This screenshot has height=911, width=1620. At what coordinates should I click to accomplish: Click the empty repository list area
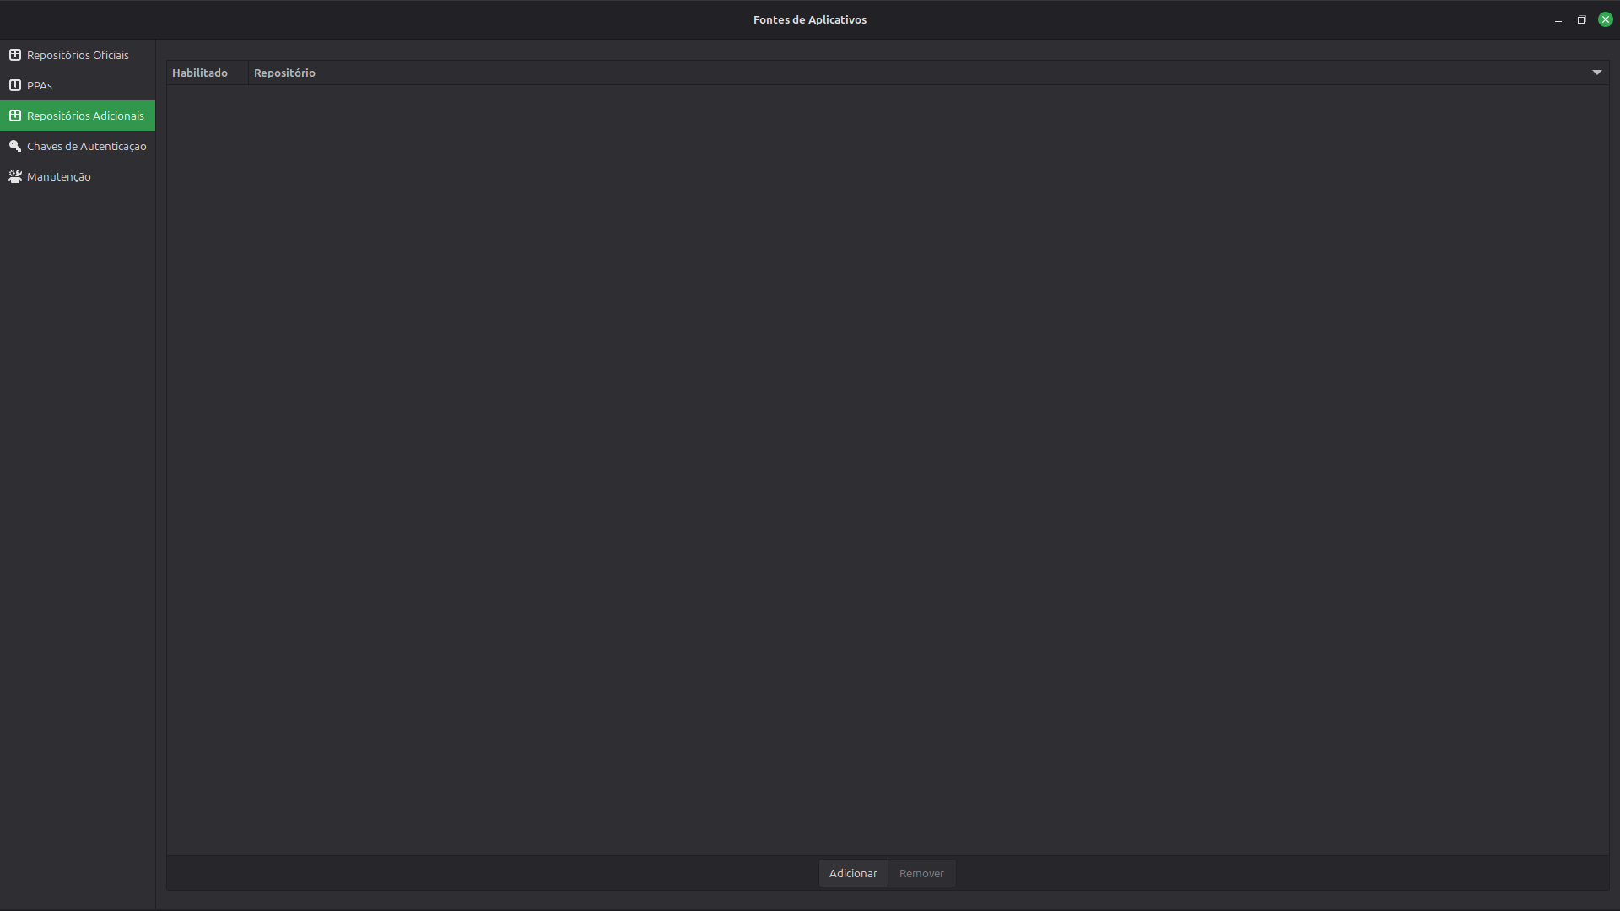pos(886,464)
